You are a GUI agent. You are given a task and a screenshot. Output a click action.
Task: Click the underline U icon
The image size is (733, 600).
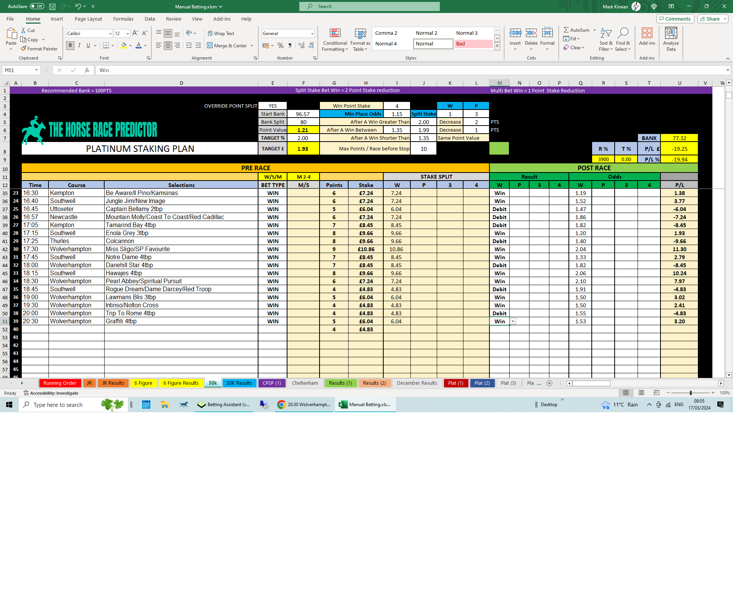click(x=89, y=45)
